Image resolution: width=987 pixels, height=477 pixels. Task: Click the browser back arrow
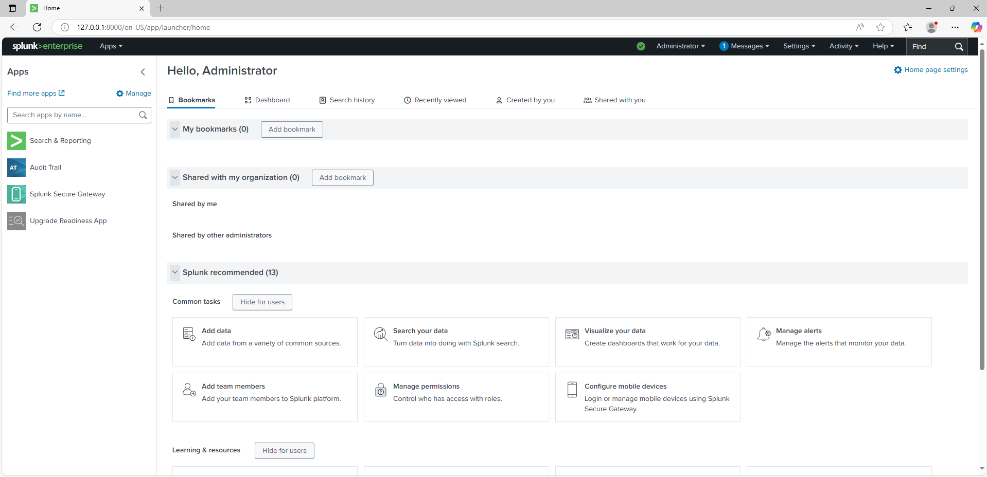pyautogui.click(x=14, y=27)
